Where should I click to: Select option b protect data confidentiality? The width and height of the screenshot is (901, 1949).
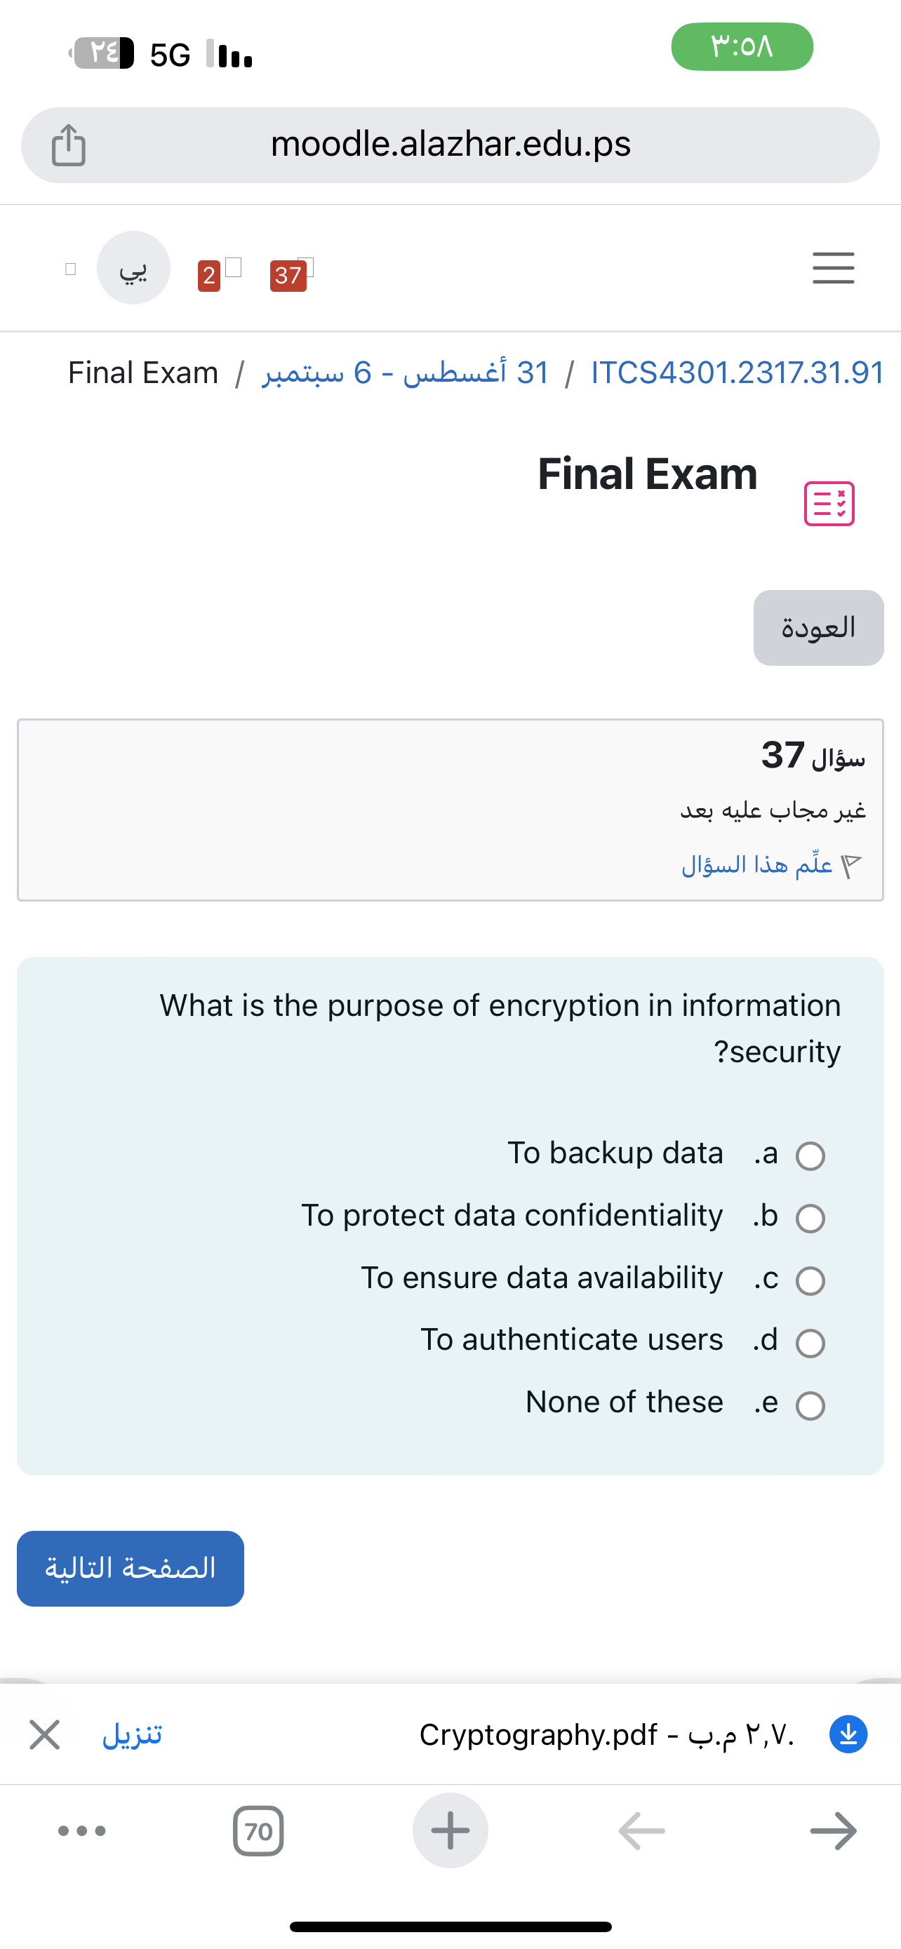(810, 1218)
